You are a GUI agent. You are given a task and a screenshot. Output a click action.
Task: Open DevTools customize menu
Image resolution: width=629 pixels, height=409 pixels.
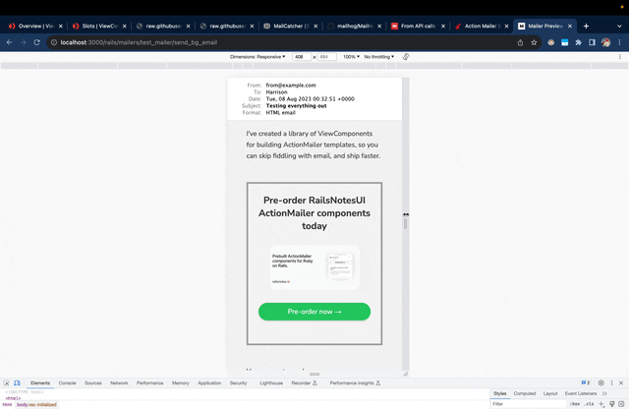pyautogui.click(x=611, y=382)
